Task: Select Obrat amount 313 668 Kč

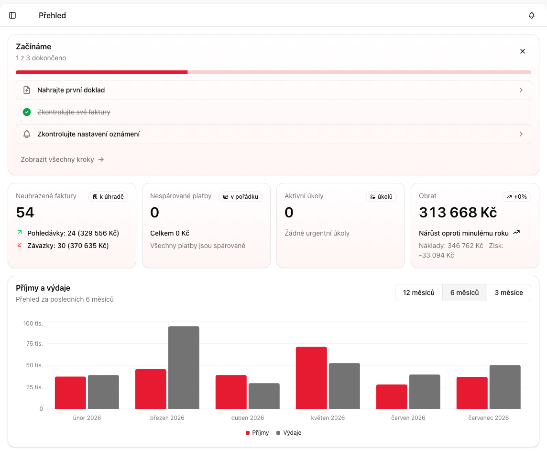Action: pos(458,213)
